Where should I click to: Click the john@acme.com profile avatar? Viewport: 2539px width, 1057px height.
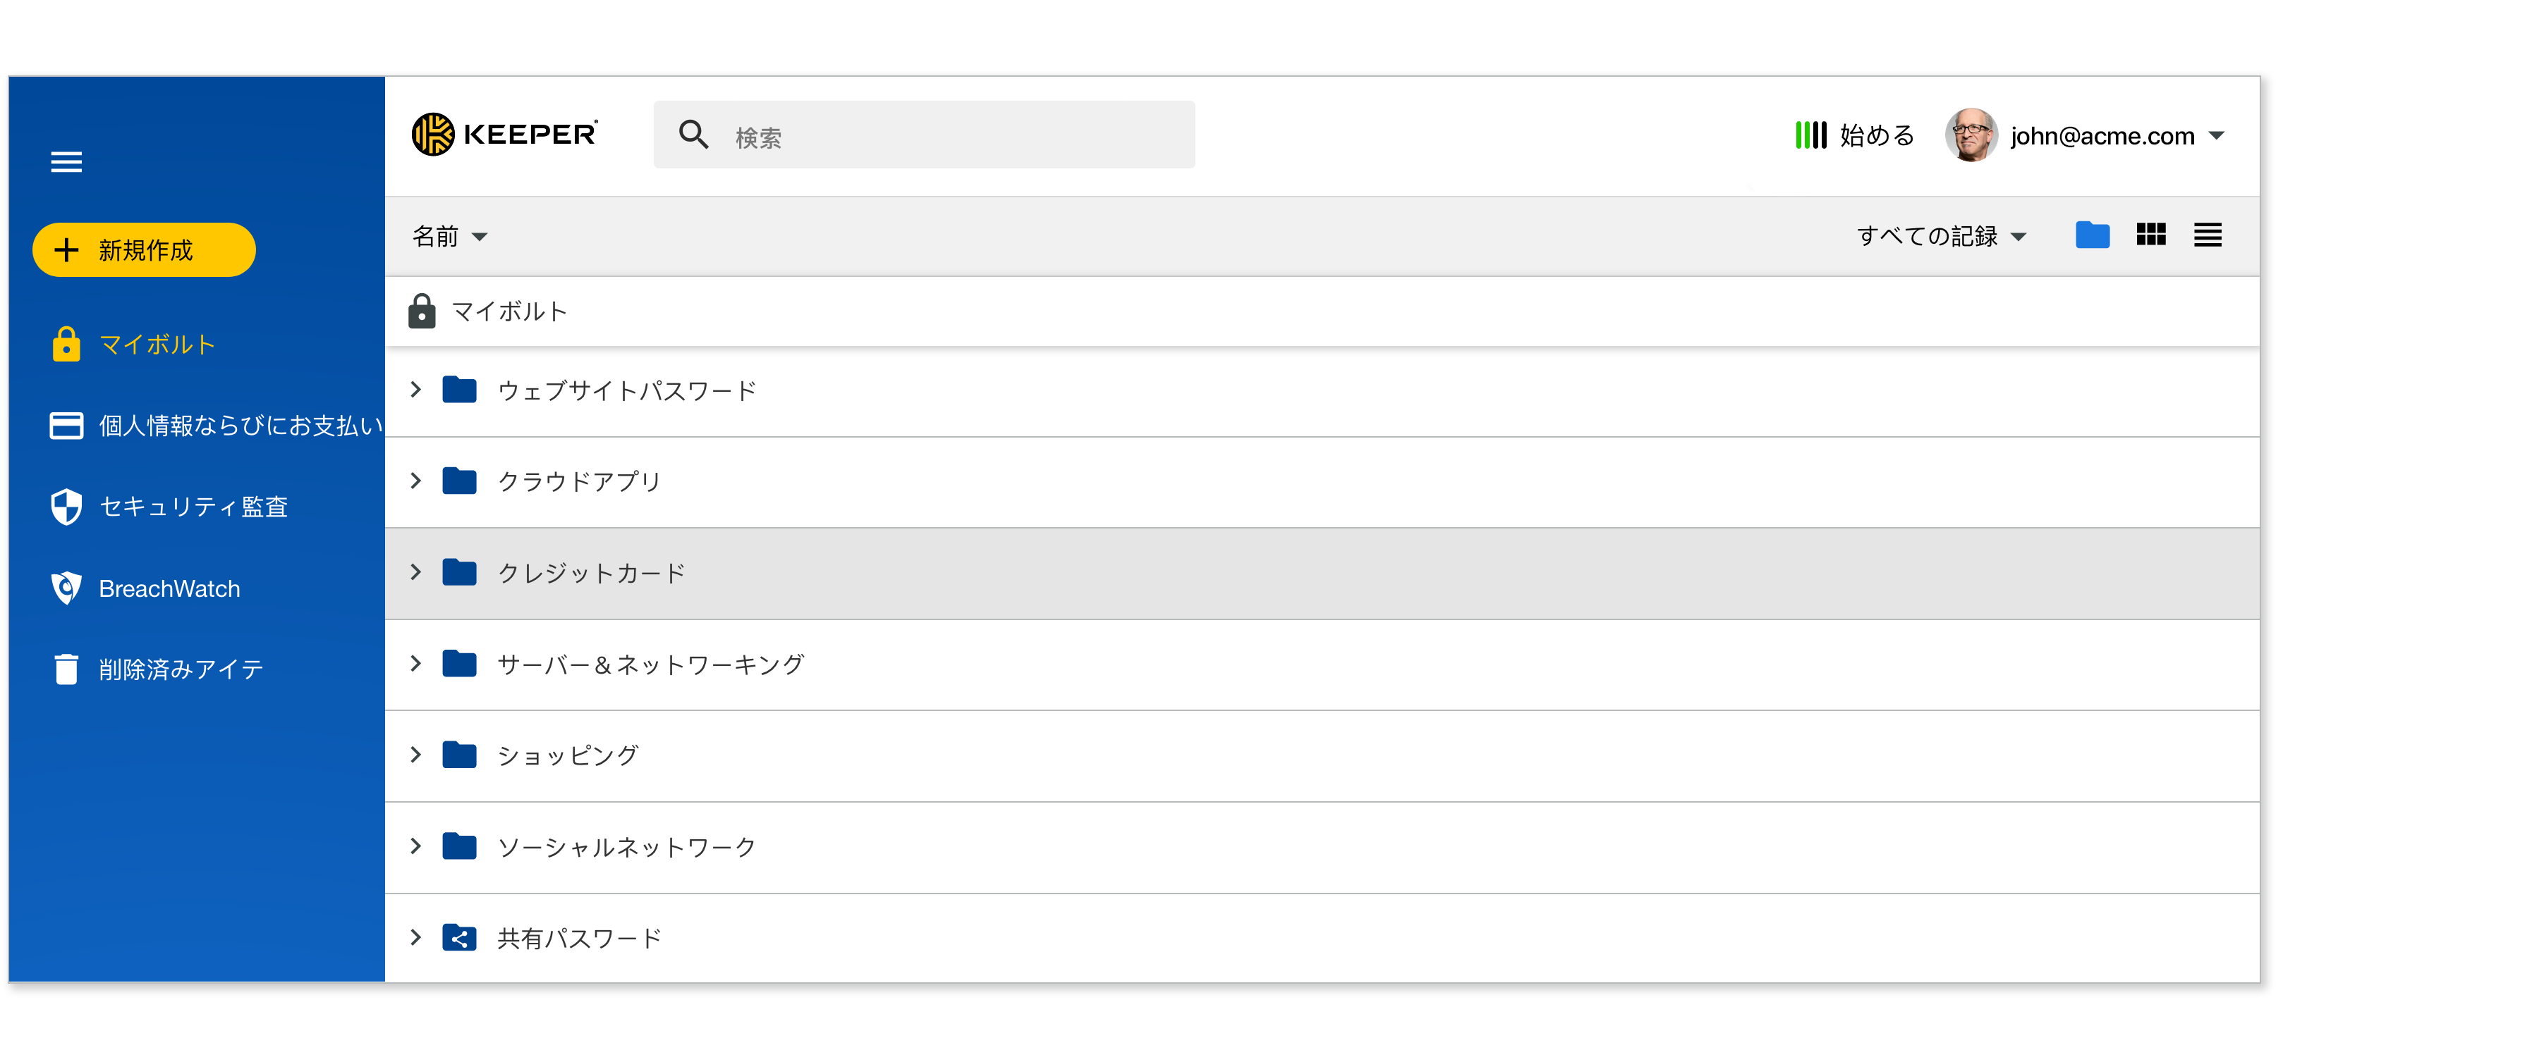coord(1971,135)
